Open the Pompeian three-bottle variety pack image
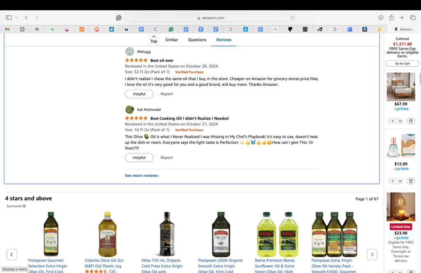Screen dimensions: 421x273 coord(335,234)
